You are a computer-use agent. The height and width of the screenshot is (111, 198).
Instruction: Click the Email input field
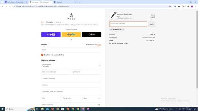71,50
